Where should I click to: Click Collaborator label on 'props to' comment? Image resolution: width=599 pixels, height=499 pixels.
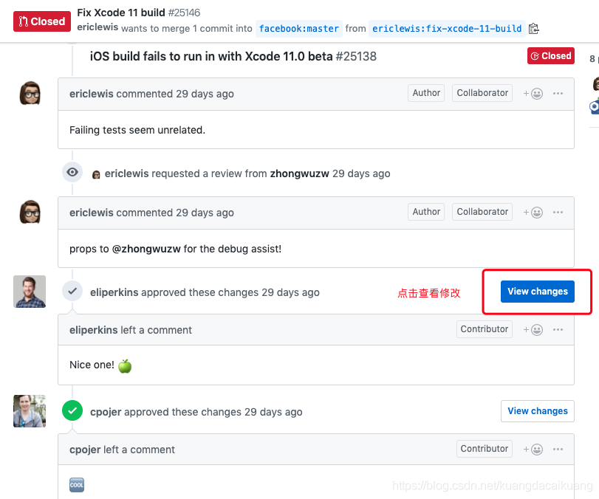[482, 212]
